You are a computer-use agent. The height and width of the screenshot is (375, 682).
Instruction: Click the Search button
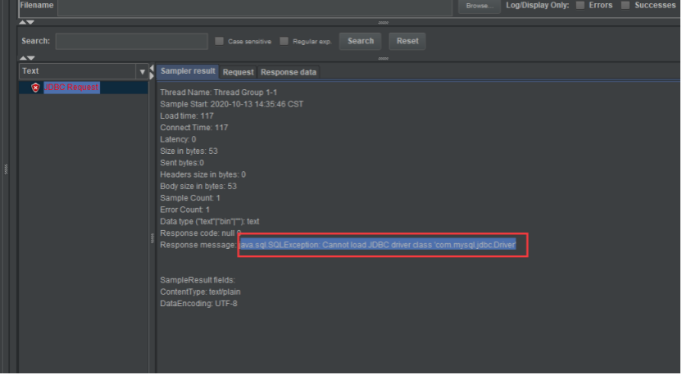361,41
